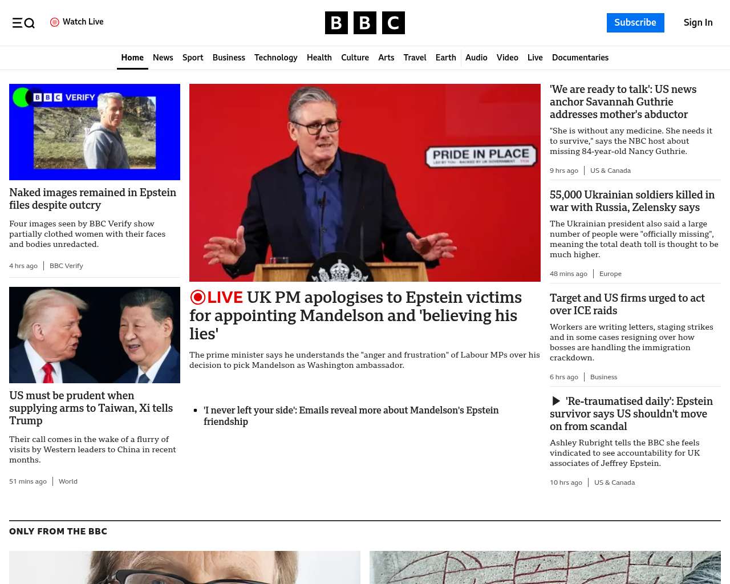Image resolution: width=730 pixels, height=584 pixels.
Task: Open 'I never left your side' emails link
Action: (x=351, y=416)
